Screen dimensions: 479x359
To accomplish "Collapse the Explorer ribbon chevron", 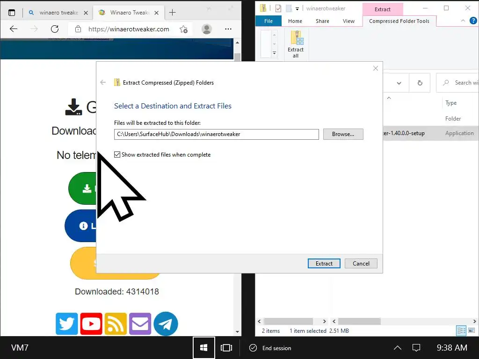I will point(463,21).
